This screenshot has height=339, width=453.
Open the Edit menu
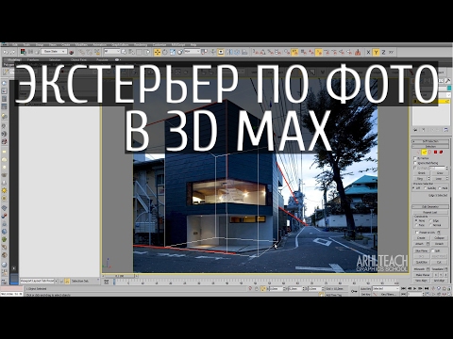coord(14,44)
